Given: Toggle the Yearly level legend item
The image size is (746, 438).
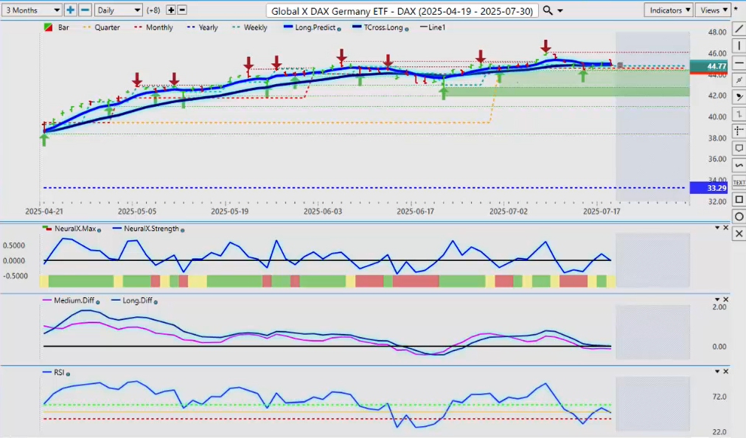Looking at the screenshot, I should (203, 27).
